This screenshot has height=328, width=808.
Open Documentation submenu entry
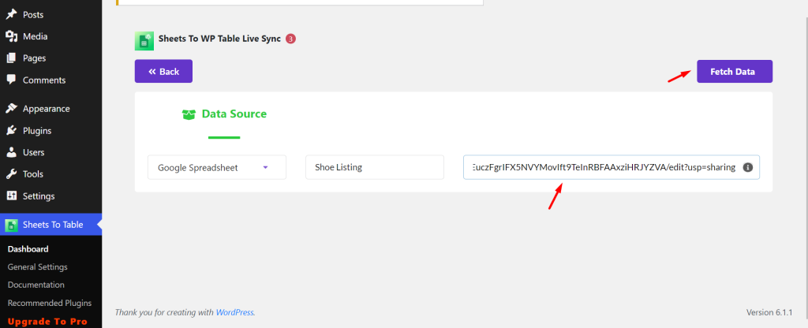click(36, 285)
